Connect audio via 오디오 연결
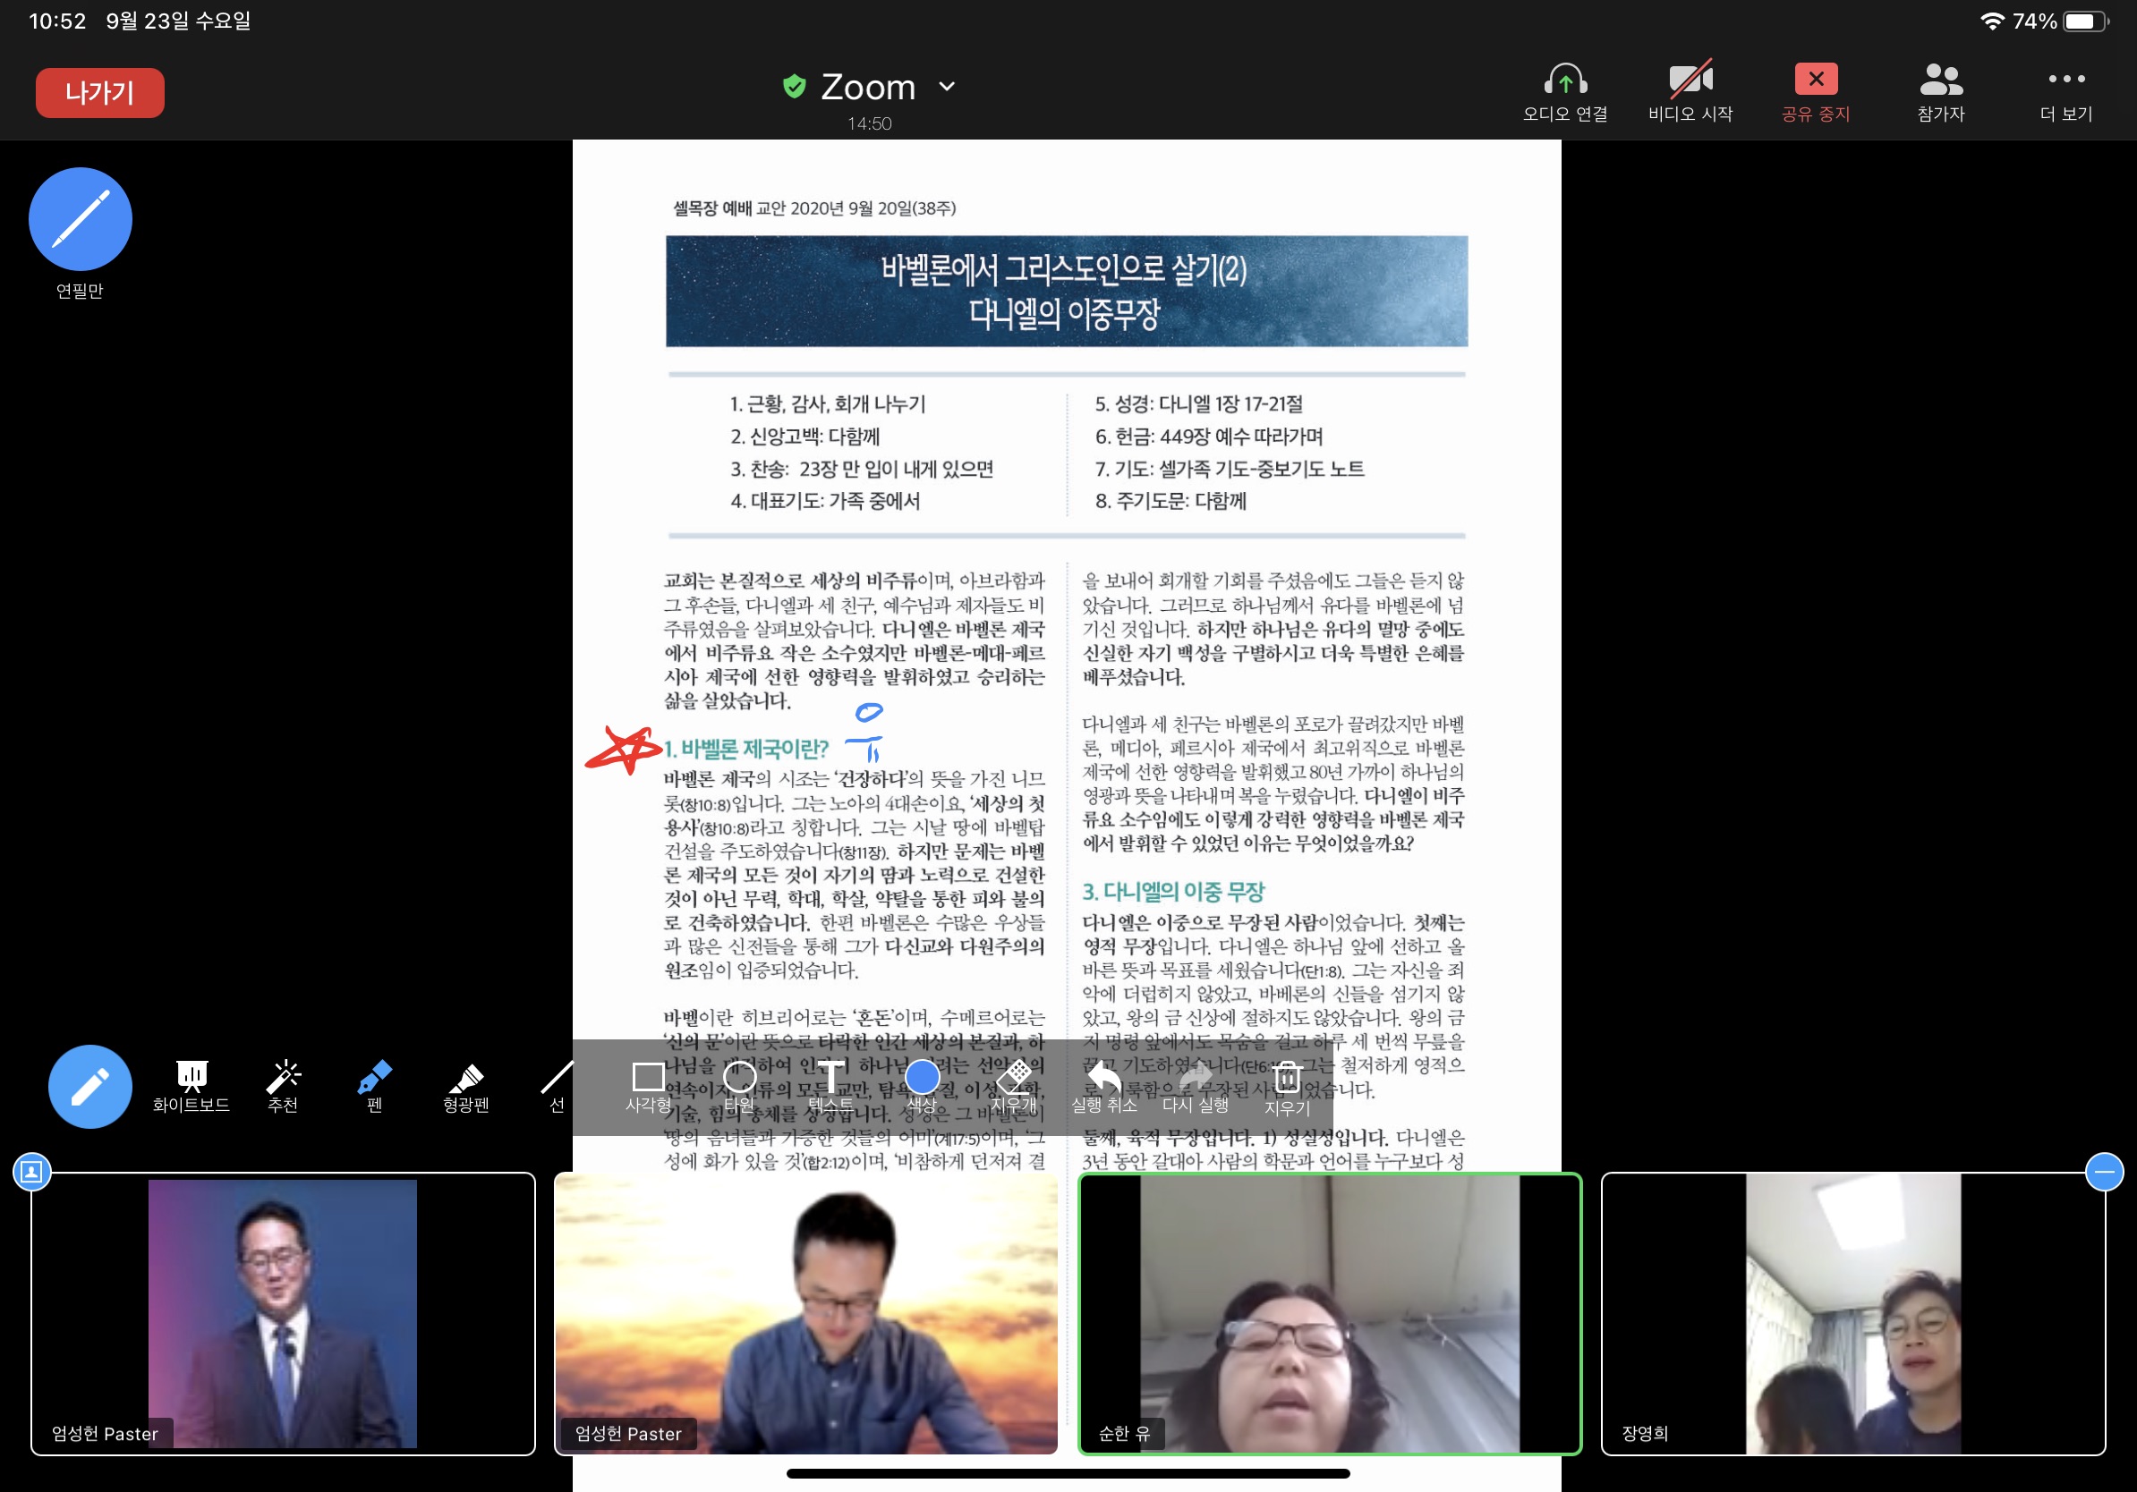Viewport: 2137px width, 1492px height. [x=1564, y=91]
